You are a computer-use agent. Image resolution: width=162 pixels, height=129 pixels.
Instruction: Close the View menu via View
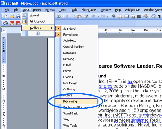click(26, 10)
